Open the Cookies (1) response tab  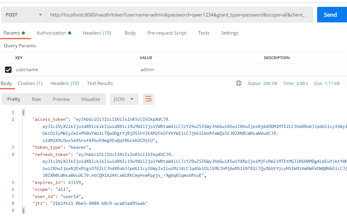(x=30, y=83)
